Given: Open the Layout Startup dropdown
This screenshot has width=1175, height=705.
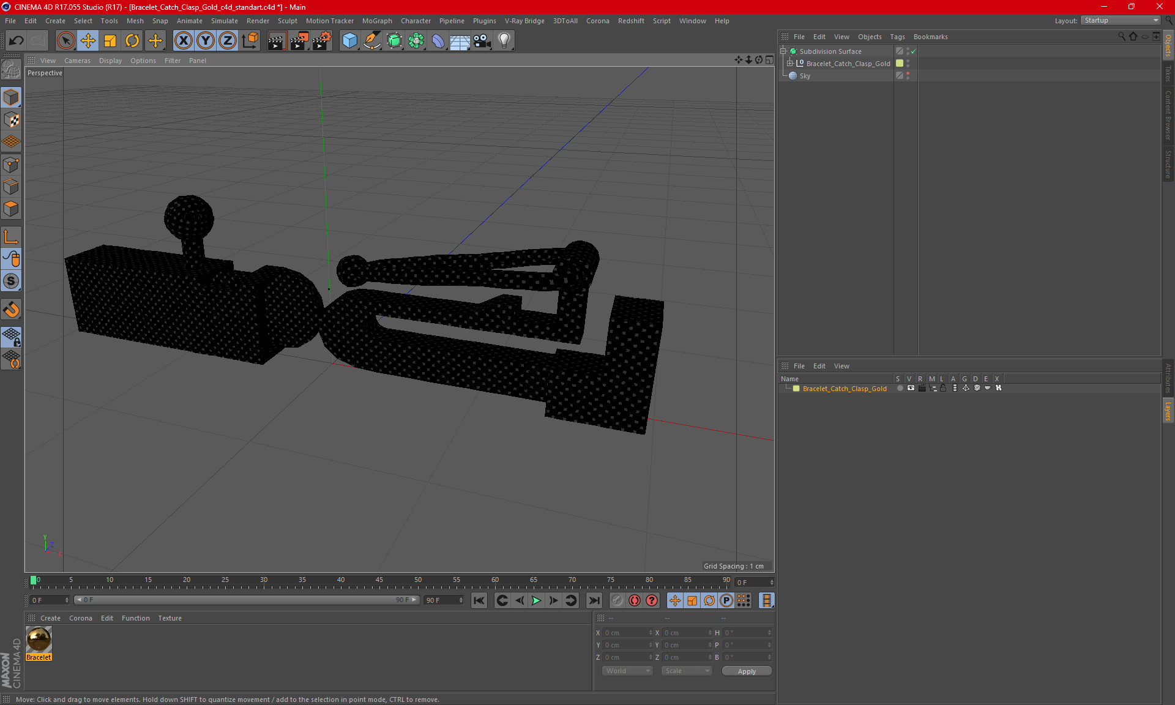Looking at the screenshot, I should pyautogui.click(x=1121, y=20).
